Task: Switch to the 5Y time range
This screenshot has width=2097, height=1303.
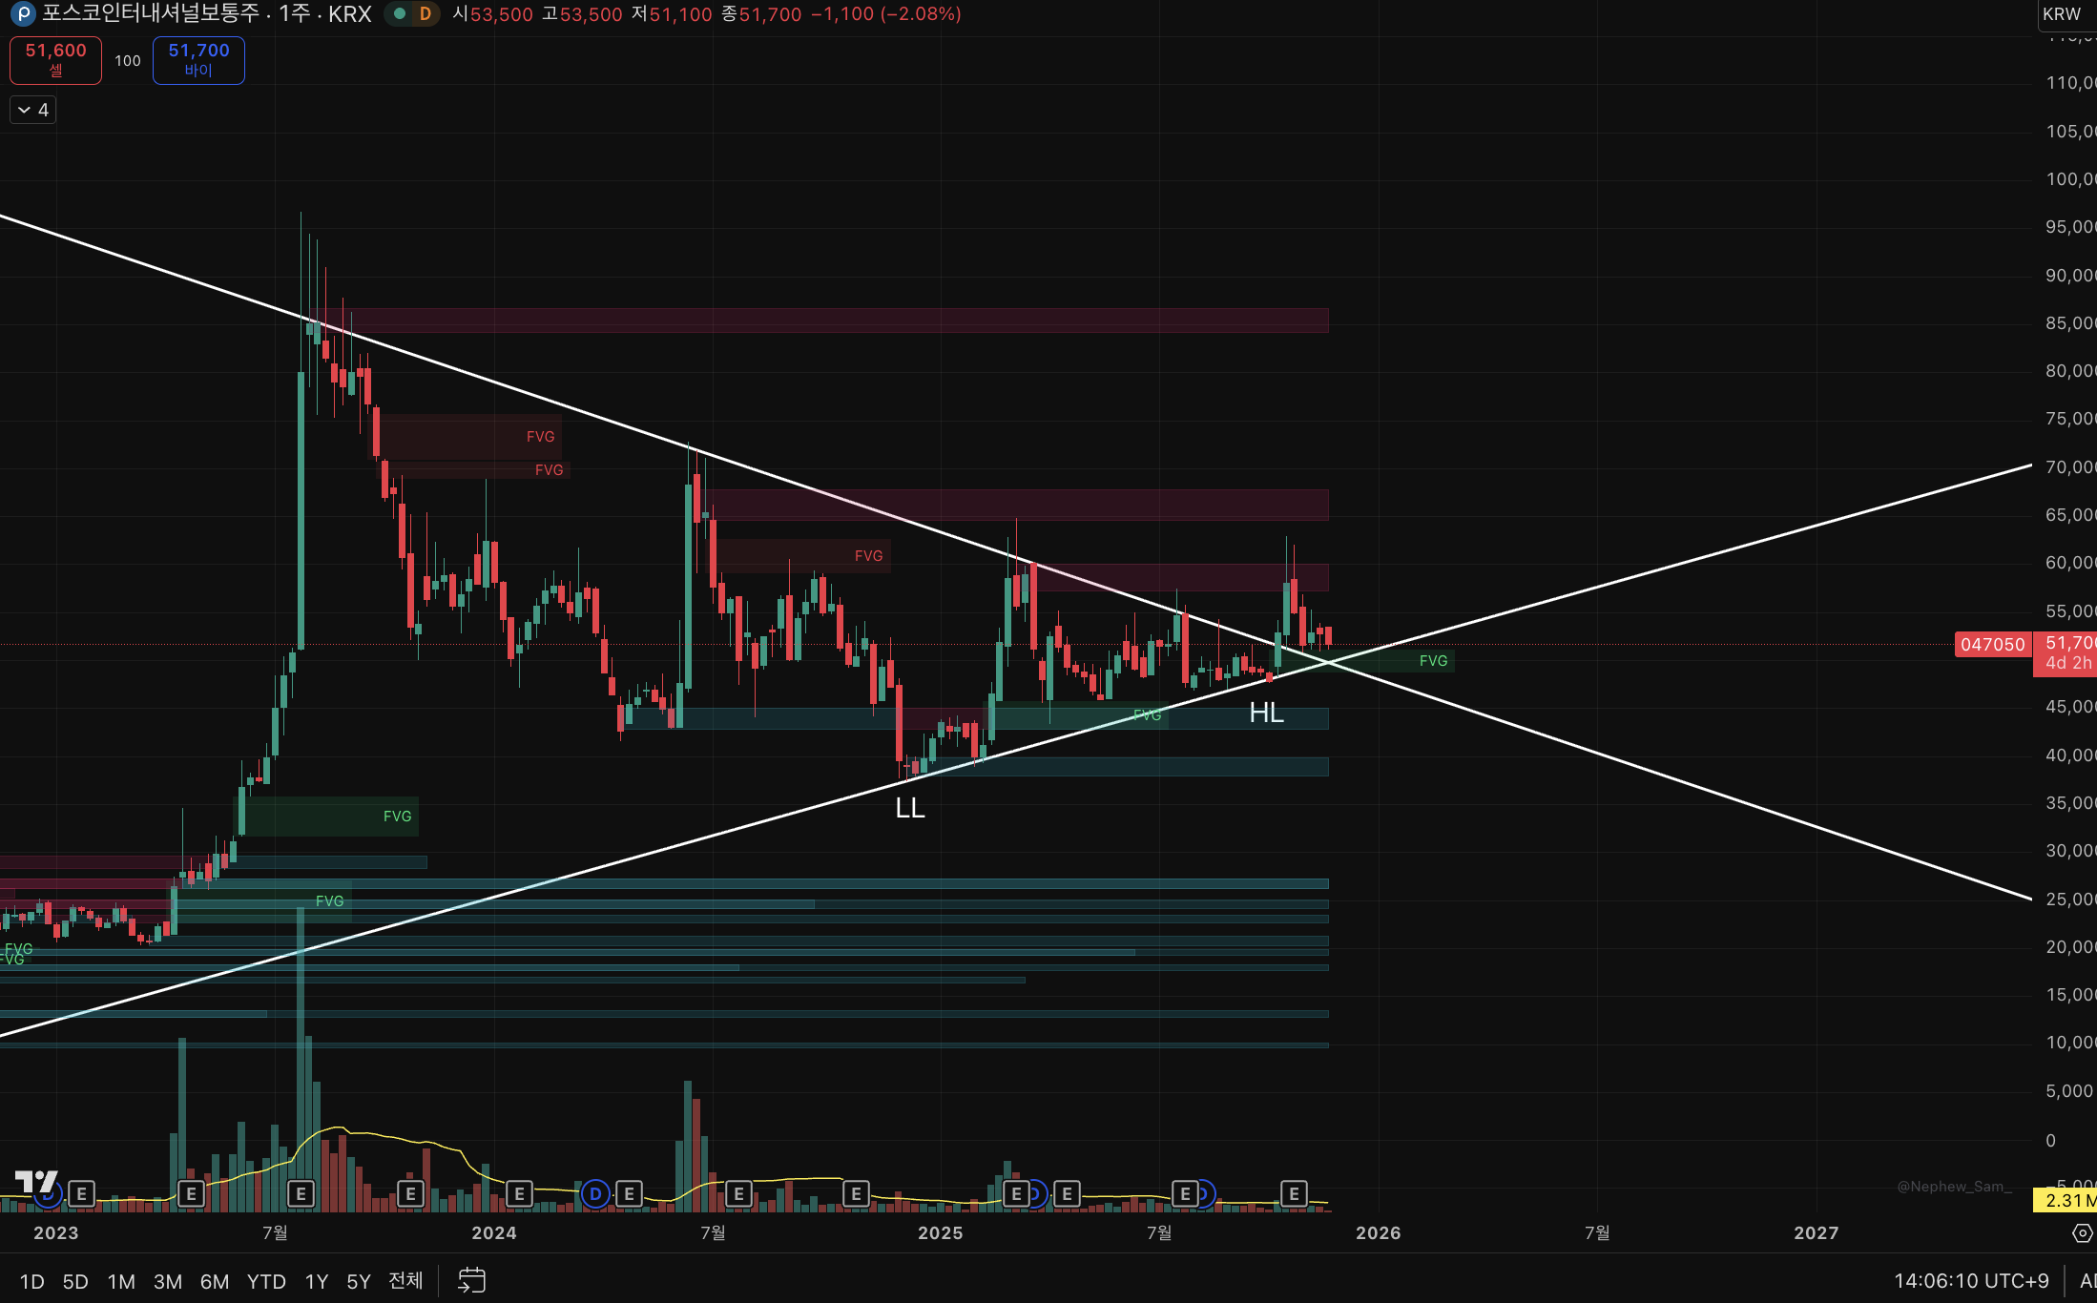Action: (358, 1281)
